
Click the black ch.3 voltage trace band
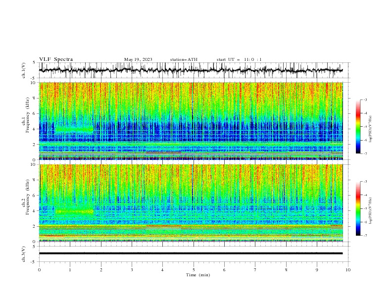pos(191,253)
